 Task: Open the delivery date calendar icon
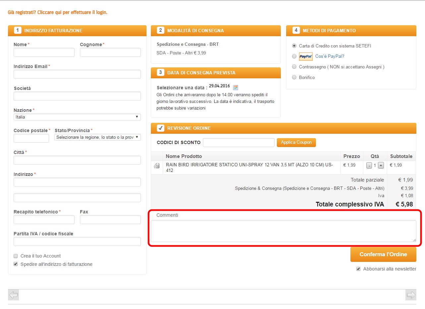click(x=235, y=88)
